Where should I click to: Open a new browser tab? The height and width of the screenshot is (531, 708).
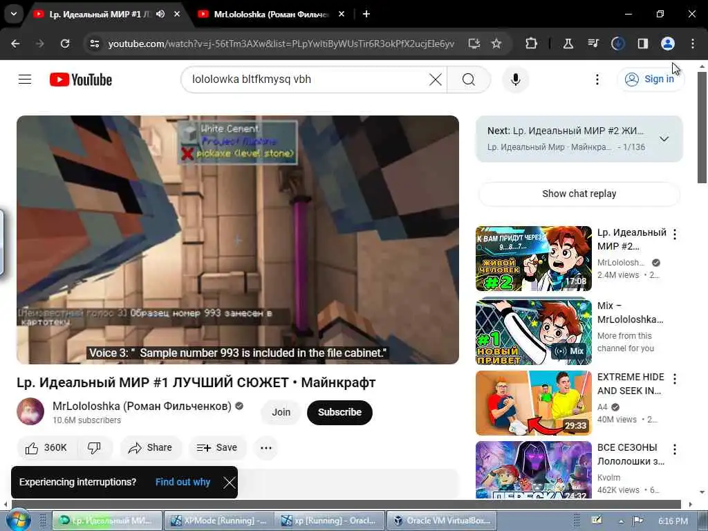point(366,14)
